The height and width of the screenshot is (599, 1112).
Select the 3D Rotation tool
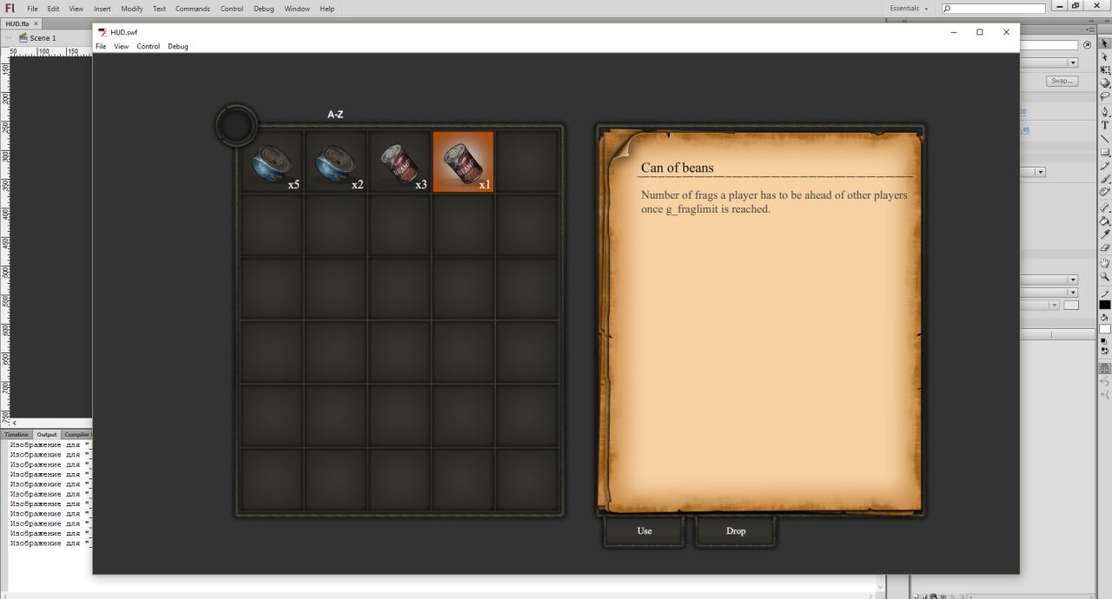point(1105,83)
